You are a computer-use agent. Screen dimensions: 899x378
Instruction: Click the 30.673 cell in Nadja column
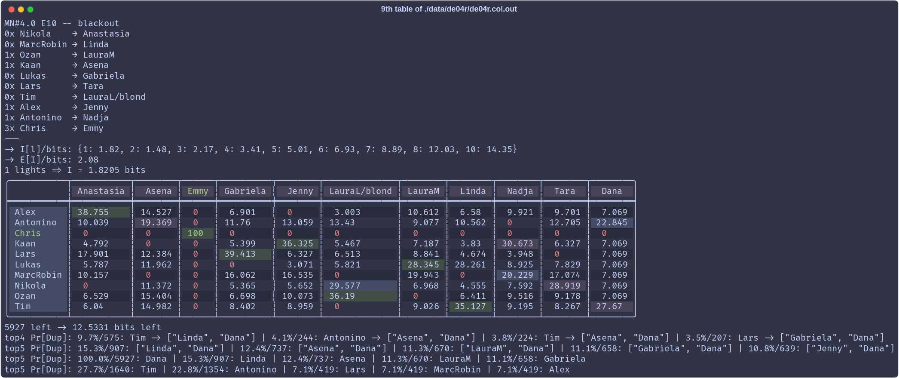coord(518,243)
